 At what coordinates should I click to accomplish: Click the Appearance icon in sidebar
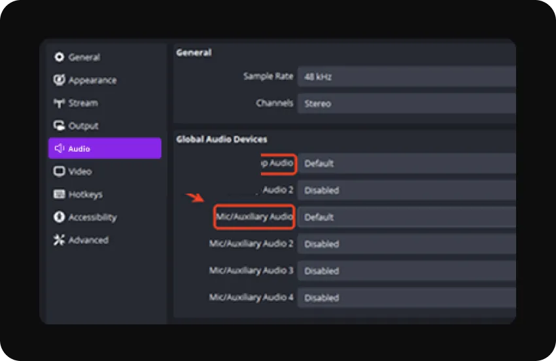point(60,80)
